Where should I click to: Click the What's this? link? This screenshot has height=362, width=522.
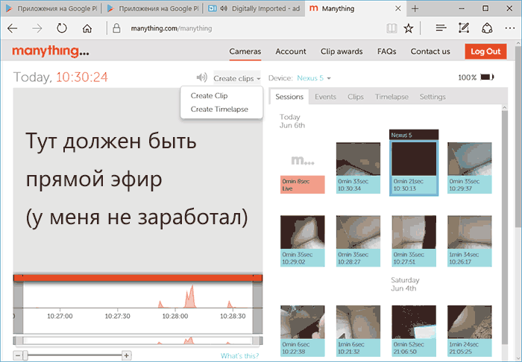(239, 356)
